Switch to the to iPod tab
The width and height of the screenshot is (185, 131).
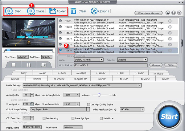point(15,79)
